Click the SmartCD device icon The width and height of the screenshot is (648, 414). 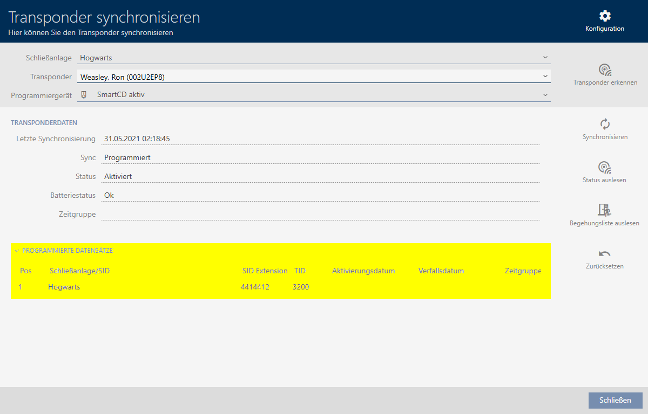click(x=84, y=94)
